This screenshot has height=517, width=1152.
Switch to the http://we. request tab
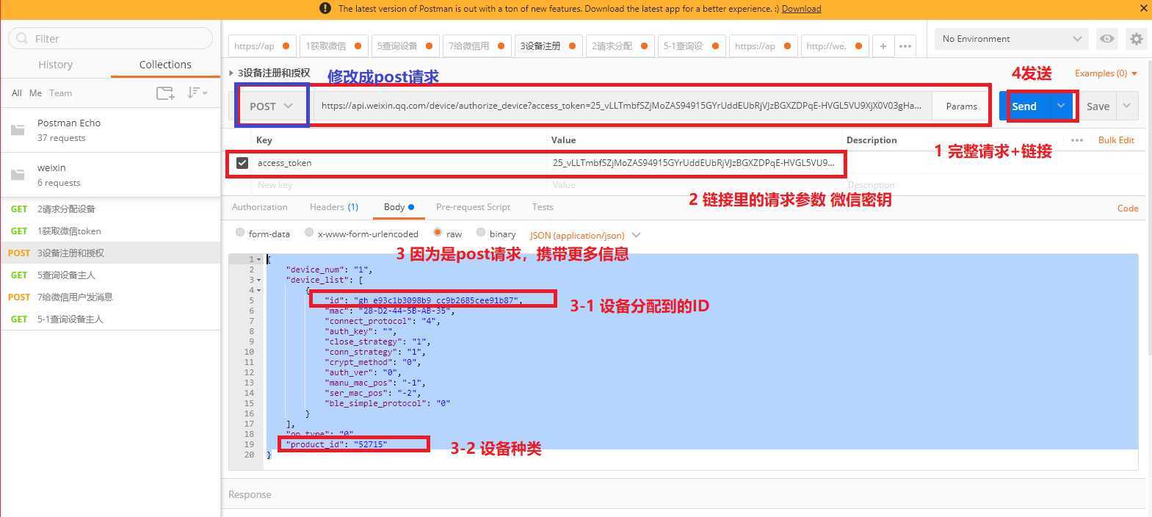[835, 46]
